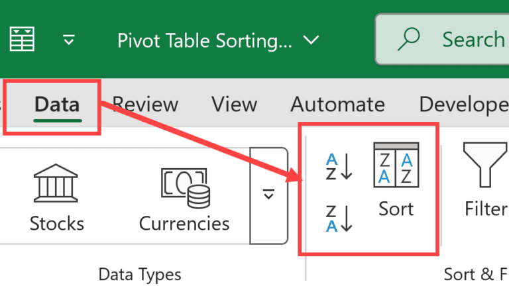The image size is (509, 290).
Task: Open the Developer tab
Action: pos(464,105)
